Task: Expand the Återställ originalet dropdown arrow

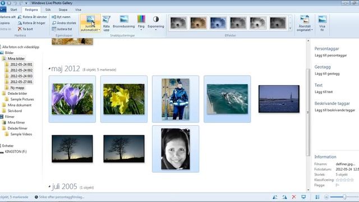Action: click(312, 30)
